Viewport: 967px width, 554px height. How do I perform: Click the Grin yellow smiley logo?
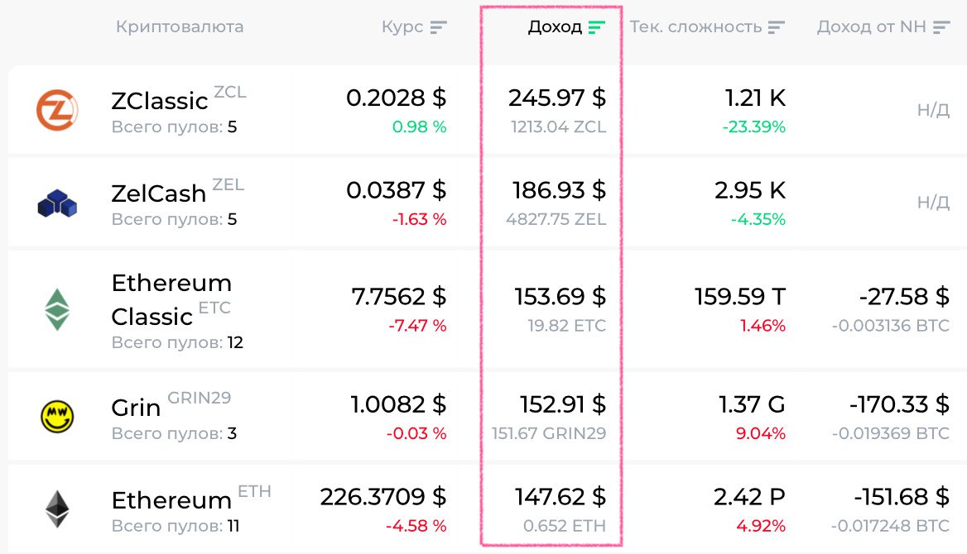(57, 416)
